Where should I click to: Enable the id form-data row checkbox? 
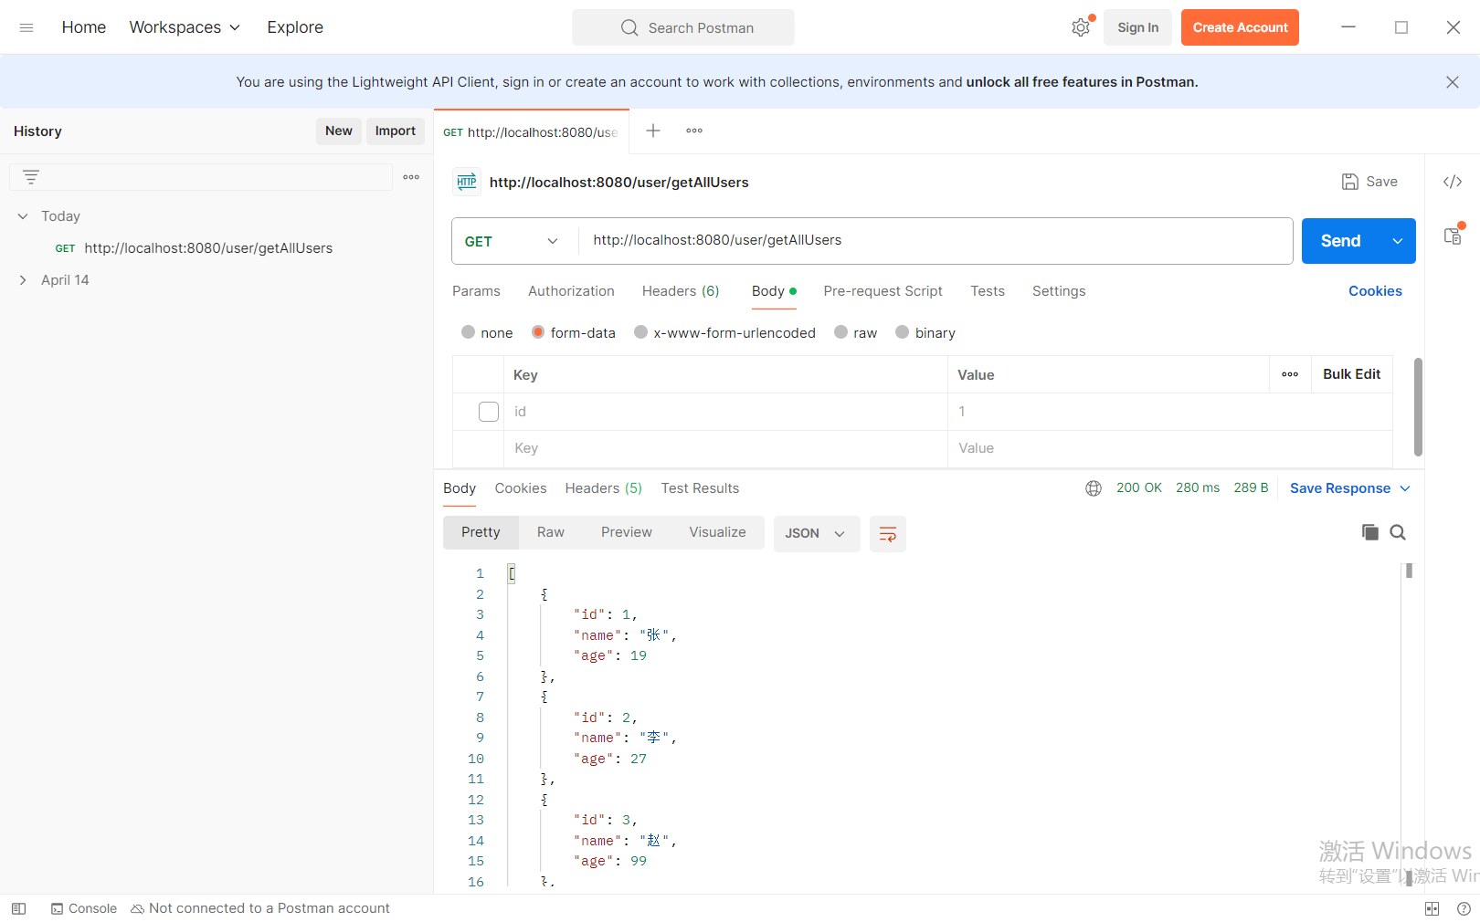click(488, 412)
